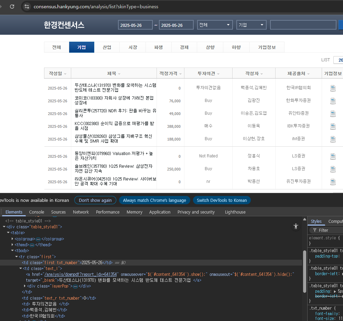Viewport: 343px width, 321px height.
Task: Click Switch DevTools to Korean
Action: tap(222, 200)
